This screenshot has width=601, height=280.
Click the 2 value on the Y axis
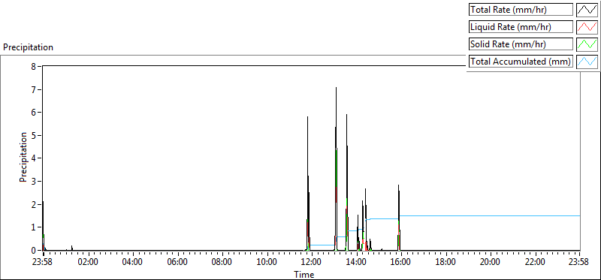33,204
